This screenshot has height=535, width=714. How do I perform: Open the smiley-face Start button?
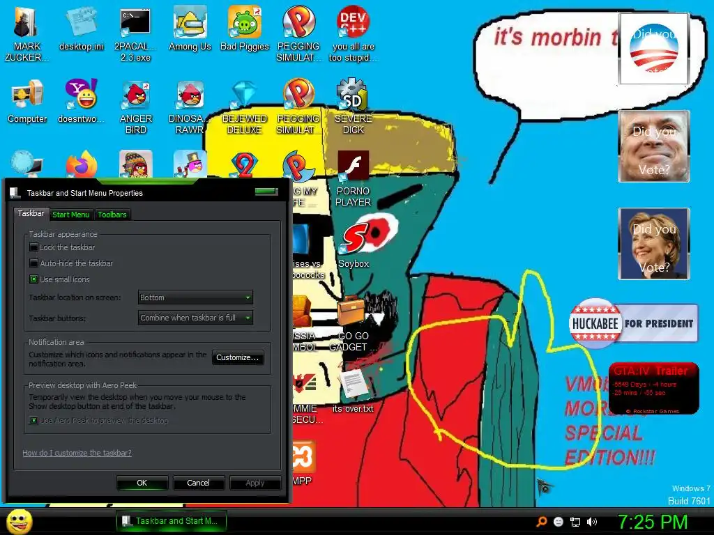click(x=19, y=522)
